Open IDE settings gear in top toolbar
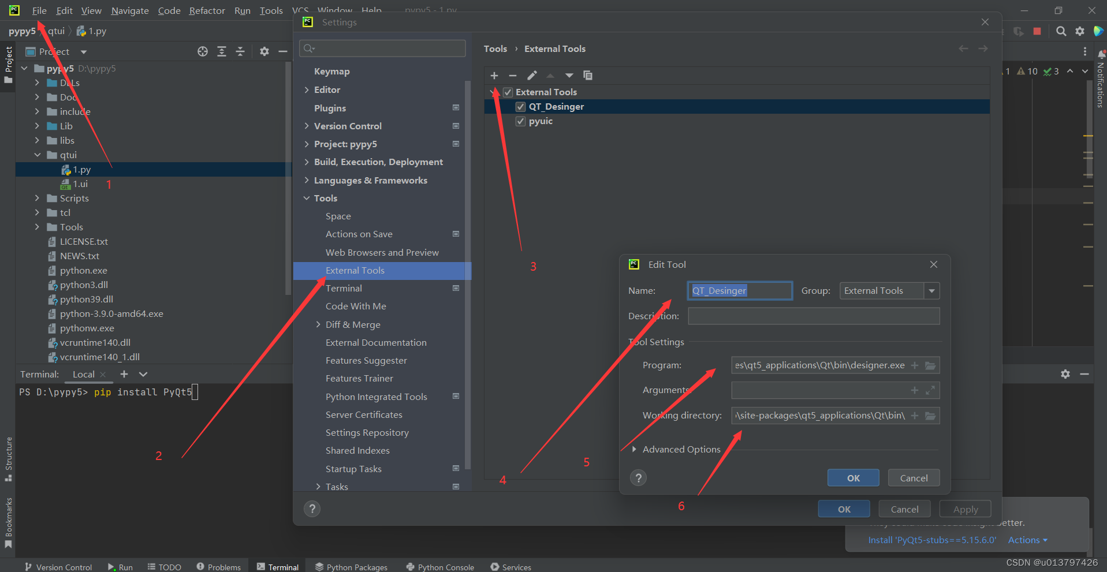Image resolution: width=1107 pixels, height=572 pixels. [1080, 31]
